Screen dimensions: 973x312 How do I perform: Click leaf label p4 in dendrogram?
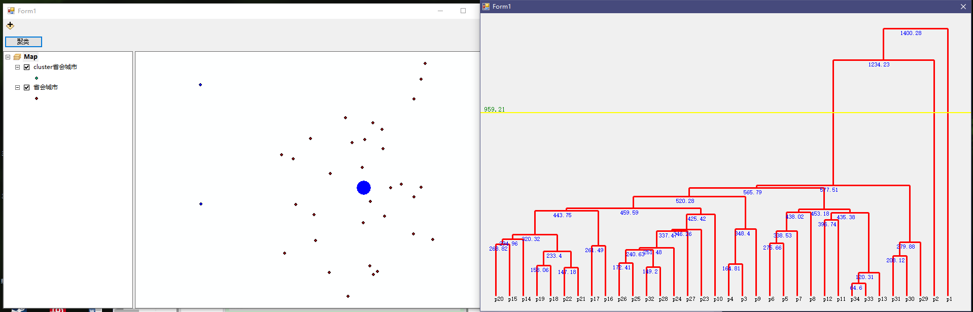click(730, 299)
